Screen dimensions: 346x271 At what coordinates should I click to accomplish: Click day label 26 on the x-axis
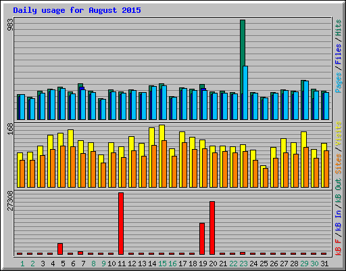point(274,264)
